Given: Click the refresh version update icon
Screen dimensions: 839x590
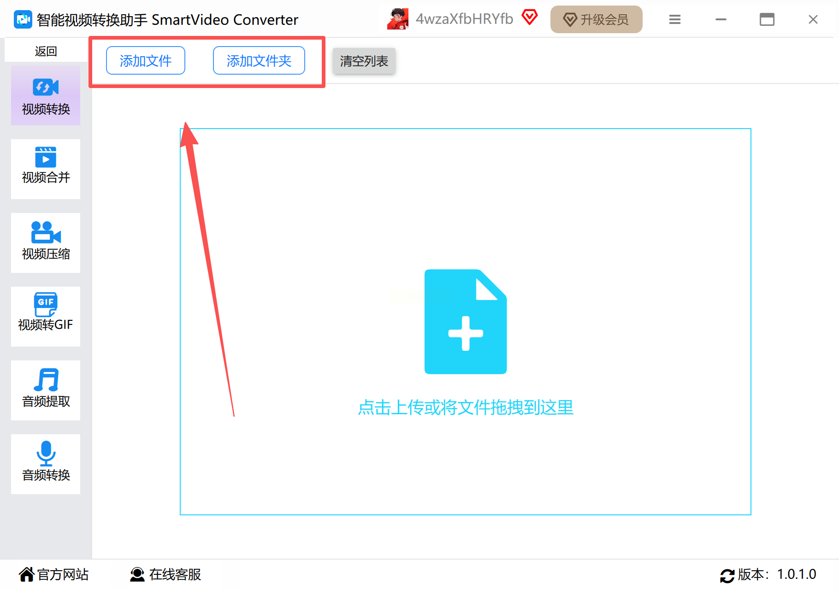Looking at the screenshot, I should [x=727, y=575].
